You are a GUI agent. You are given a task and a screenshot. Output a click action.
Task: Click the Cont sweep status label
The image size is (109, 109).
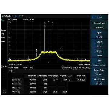pos(3,41)
